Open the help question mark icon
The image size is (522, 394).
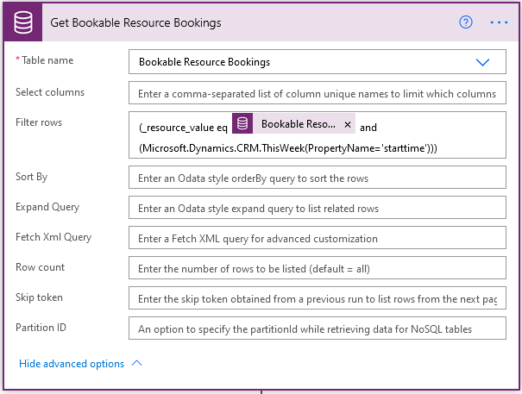465,22
